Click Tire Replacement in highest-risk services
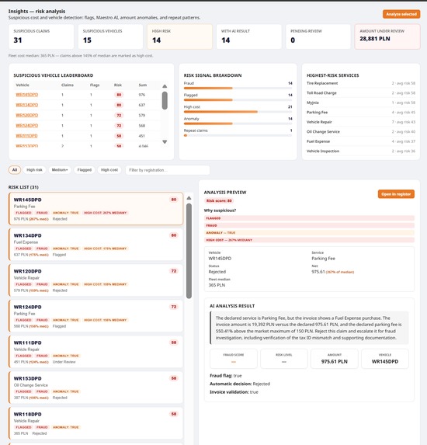Screen dimensions: 427x445 [360, 83]
